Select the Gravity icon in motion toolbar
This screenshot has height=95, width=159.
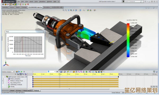(86, 72)
